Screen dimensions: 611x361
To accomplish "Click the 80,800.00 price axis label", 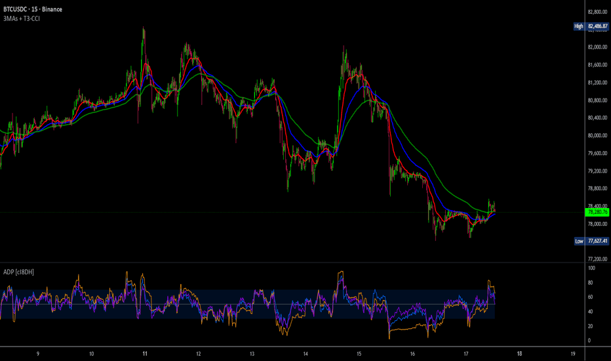I will tap(597, 100).
